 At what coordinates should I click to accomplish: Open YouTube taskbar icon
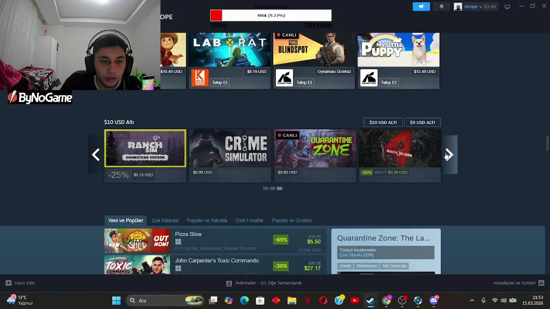click(354, 300)
